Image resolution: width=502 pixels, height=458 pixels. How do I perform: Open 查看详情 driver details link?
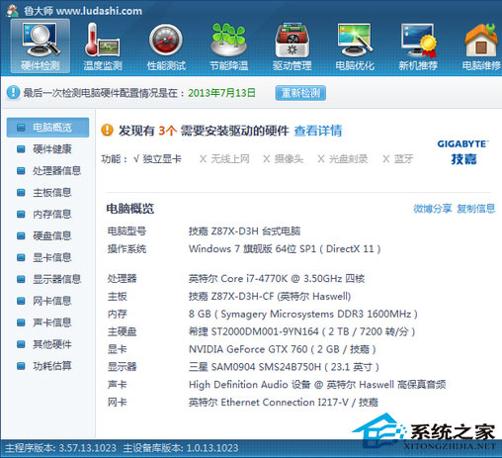point(318,131)
